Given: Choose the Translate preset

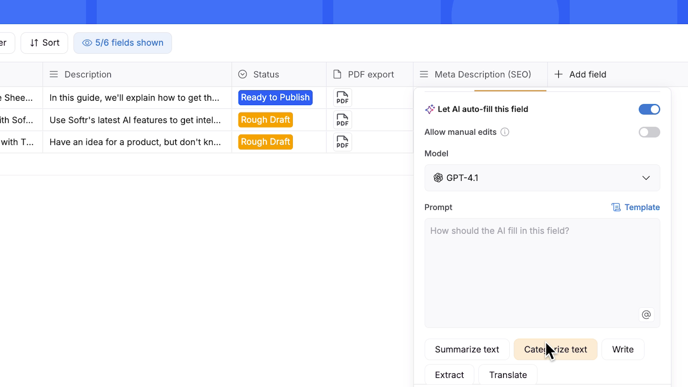Looking at the screenshot, I should (508, 375).
